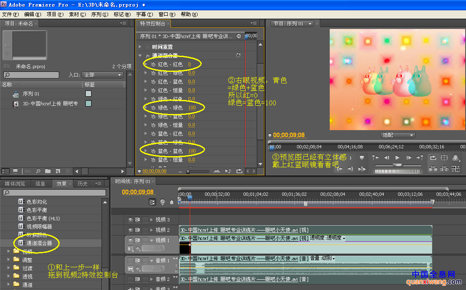Open the 适配 zoom level dropdown
The height and width of the screenshot is (290, 466).
click(x=398, y=135)
